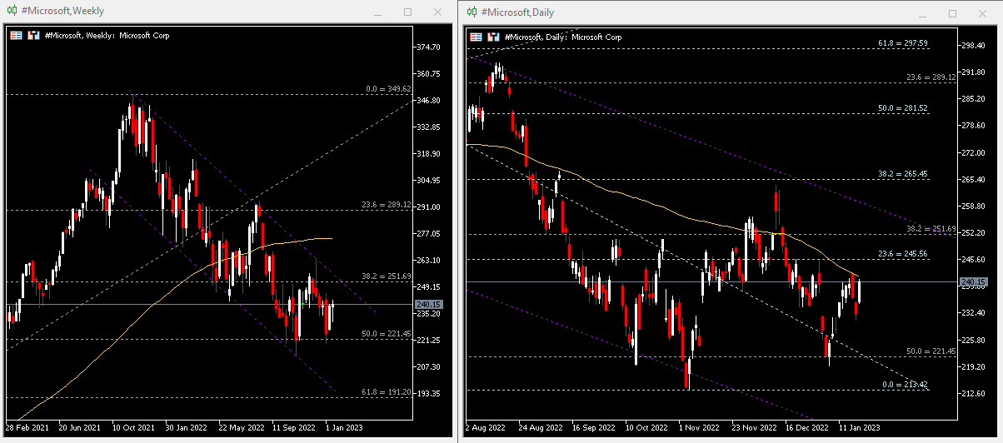Open the one-click trading icon on Daily chart
Viewport: 1003px width, 443px height.
493,37
